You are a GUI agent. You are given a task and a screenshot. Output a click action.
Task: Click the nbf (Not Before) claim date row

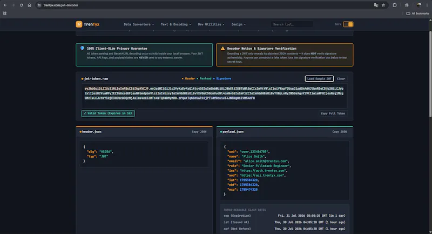coord(285,229)
